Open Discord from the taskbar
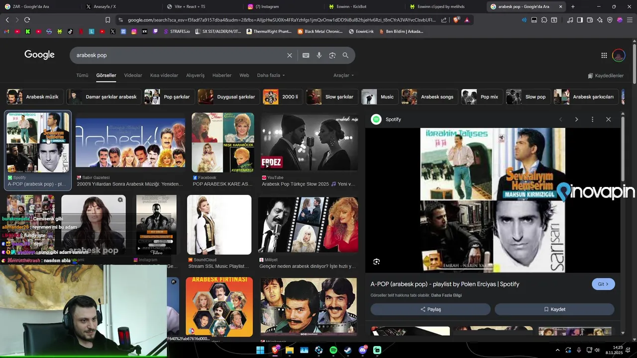The image size is (637, 358). 362,350
